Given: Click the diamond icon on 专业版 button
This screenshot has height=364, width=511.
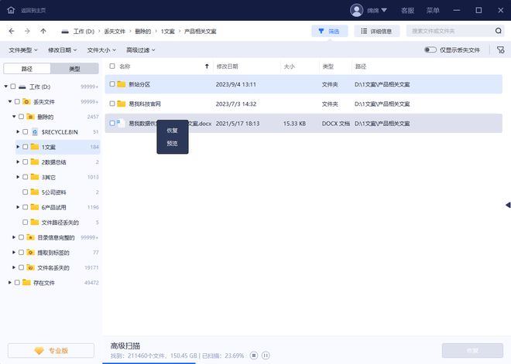Looking at the screenshot, I should pos(39,351).
